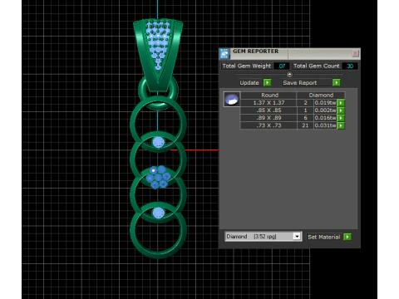Screen dimensions: 399x299
Task: Close the Gem Reporter panel
Action: 355,53
